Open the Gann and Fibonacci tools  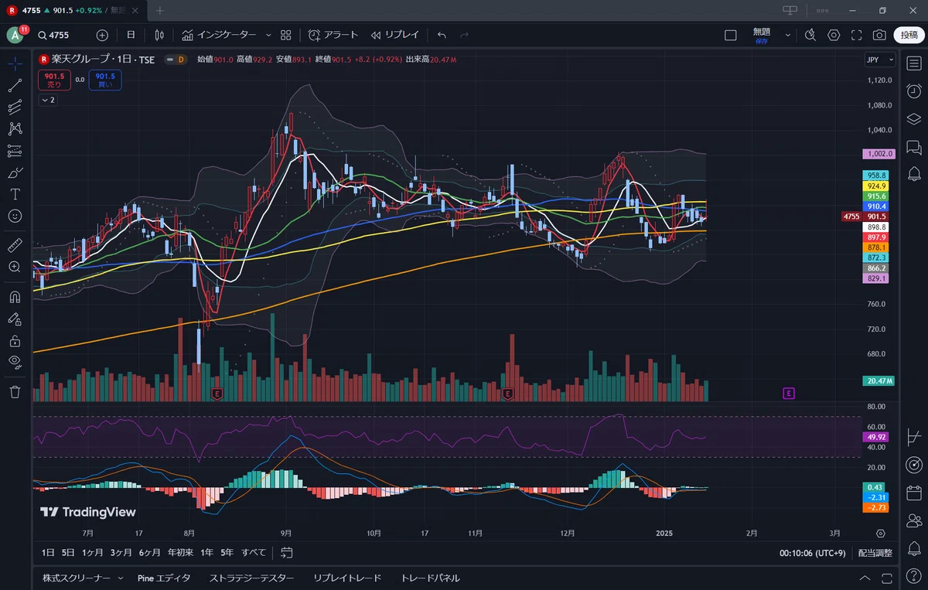[15, 107]
